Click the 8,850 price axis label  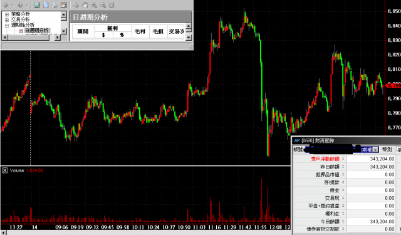(x=394, y=11)
